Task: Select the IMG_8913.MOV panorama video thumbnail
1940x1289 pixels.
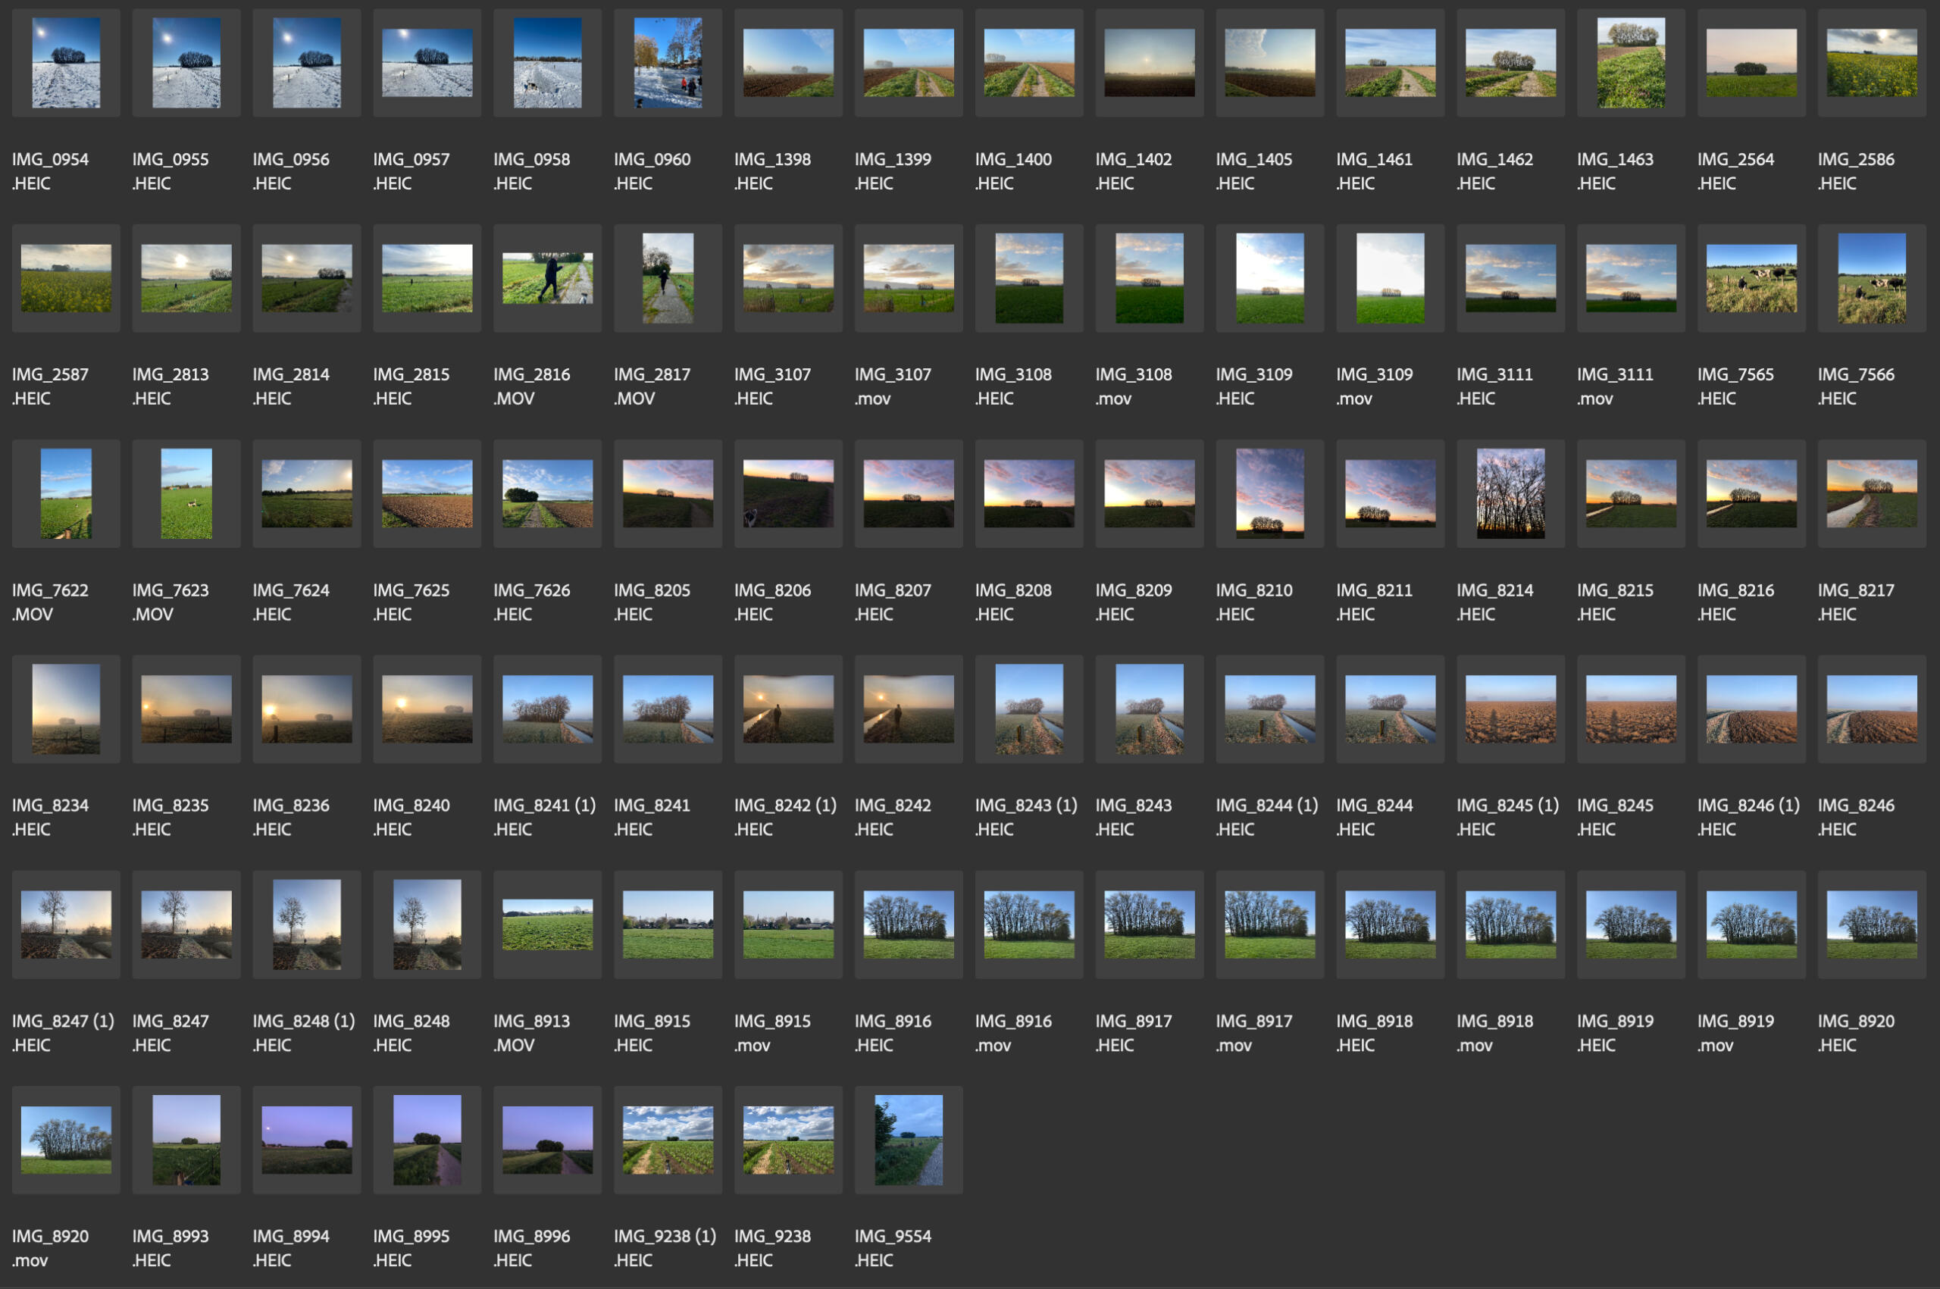Action: coord(547,924)
